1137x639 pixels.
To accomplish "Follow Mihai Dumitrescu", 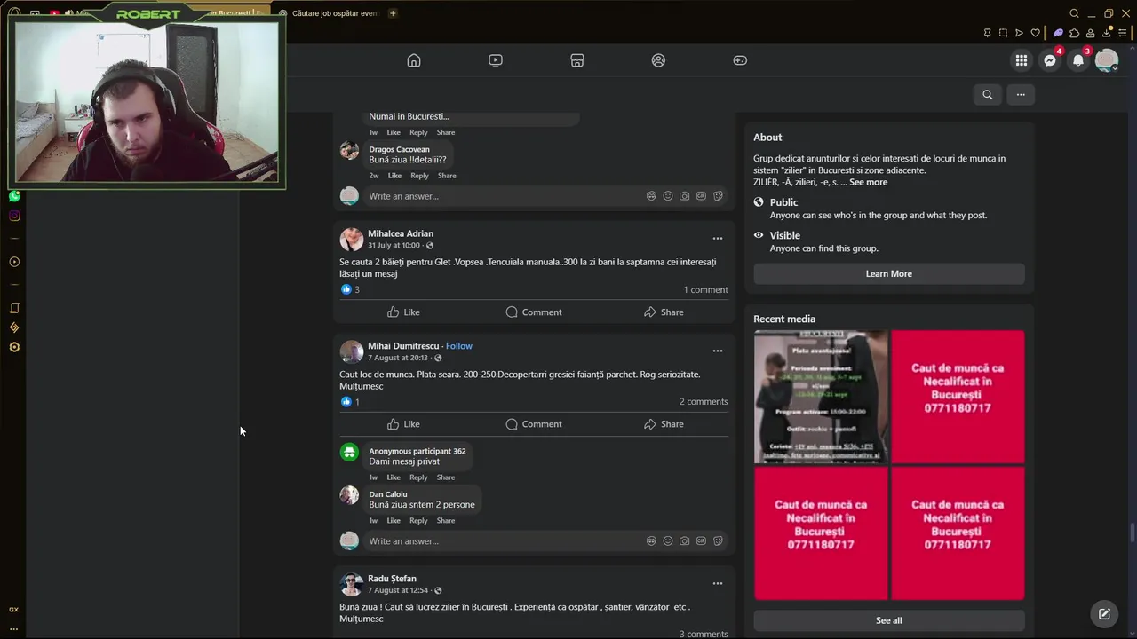I will coord(459,346).
